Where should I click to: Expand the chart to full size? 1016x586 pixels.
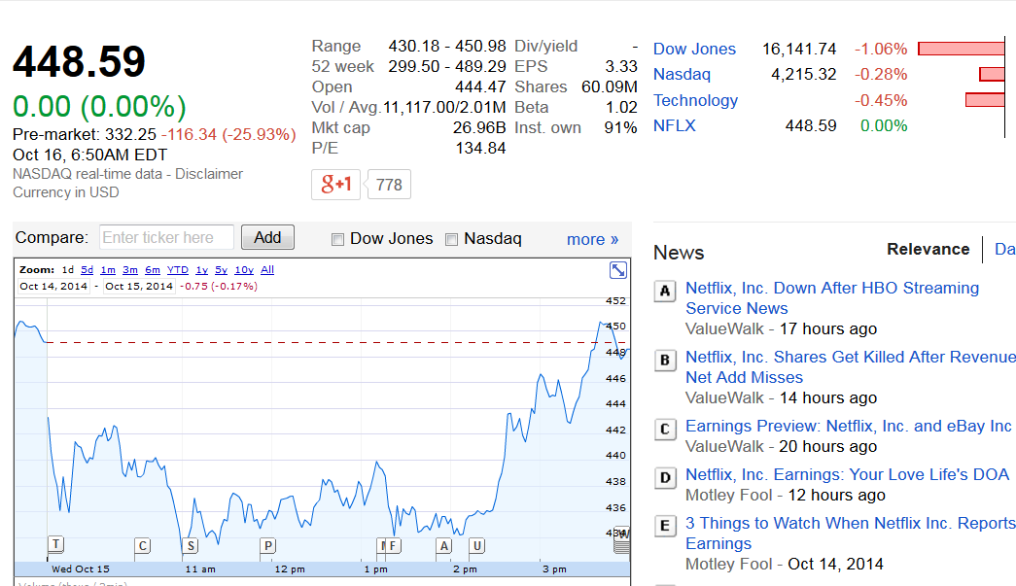click(x=618, y=270)
